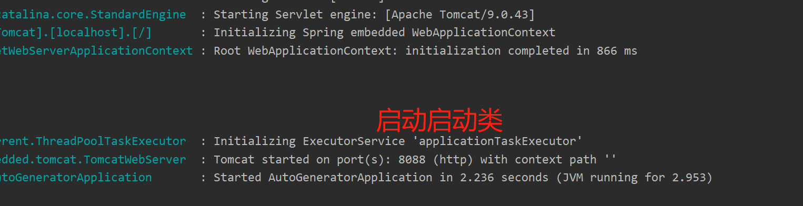Click the 'Started AutoGeneratorApplication' log message

click(463, 178)
